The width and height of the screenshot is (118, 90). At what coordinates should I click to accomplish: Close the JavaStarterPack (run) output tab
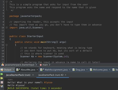33,75
